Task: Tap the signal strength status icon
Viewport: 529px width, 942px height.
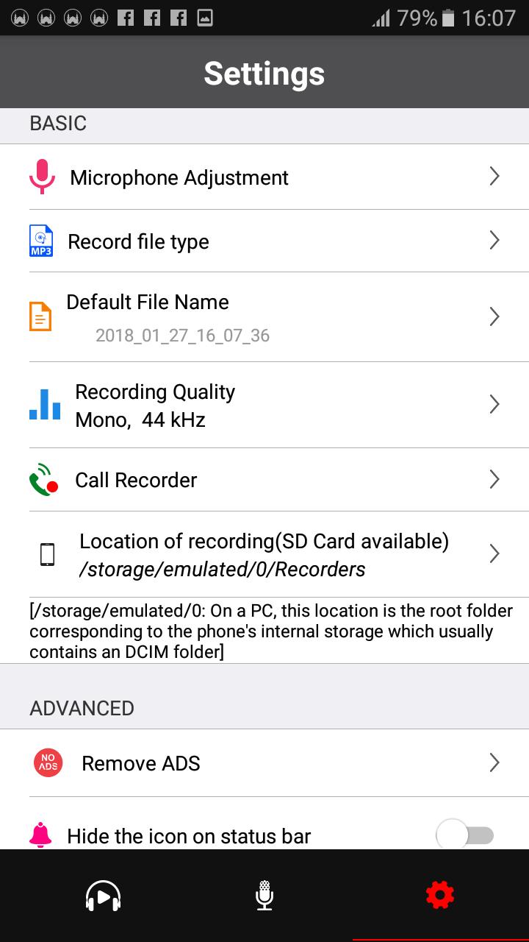Action: click(x=381, y=18)
